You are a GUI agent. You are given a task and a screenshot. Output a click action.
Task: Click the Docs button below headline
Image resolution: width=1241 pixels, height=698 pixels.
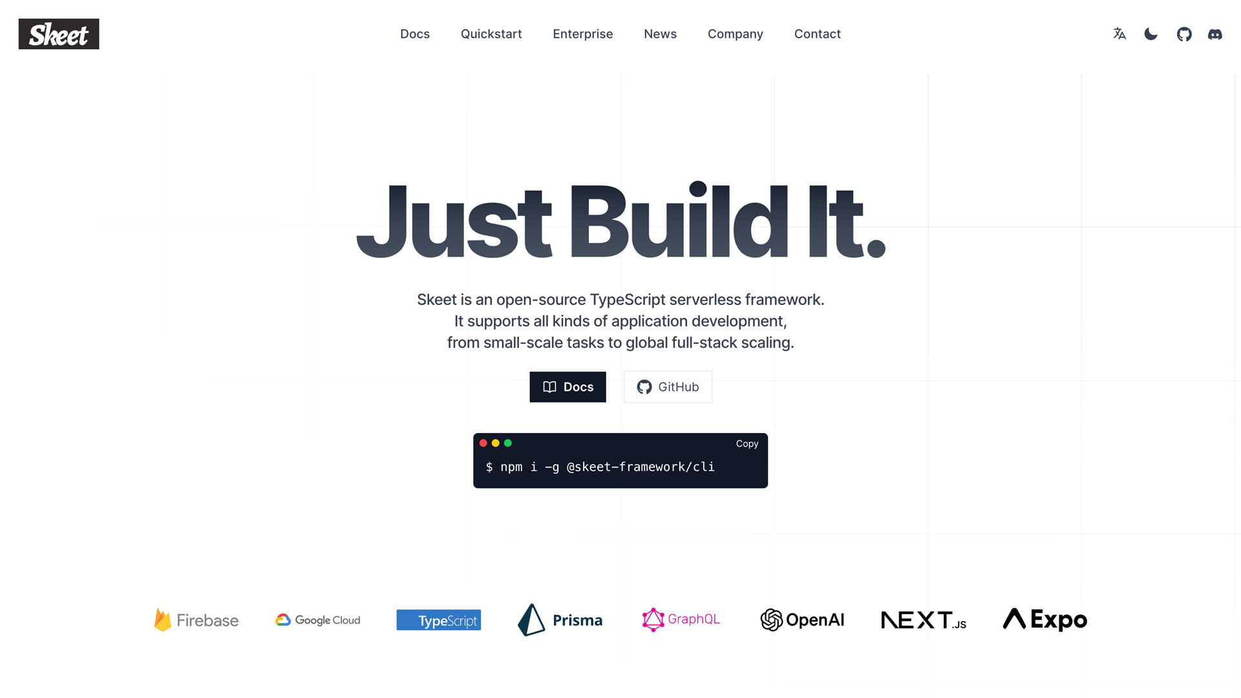(567, 387)
